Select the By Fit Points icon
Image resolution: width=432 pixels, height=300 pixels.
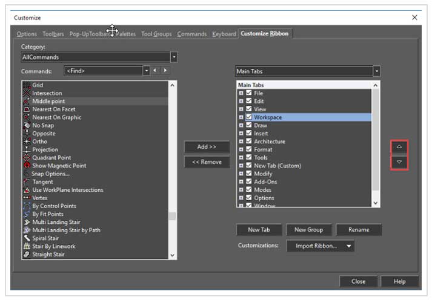pyautogui.click(x=27, y=214)
